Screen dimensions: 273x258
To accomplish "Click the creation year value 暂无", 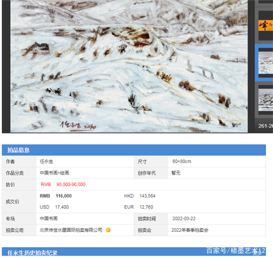I will click(x=176, y=173).
